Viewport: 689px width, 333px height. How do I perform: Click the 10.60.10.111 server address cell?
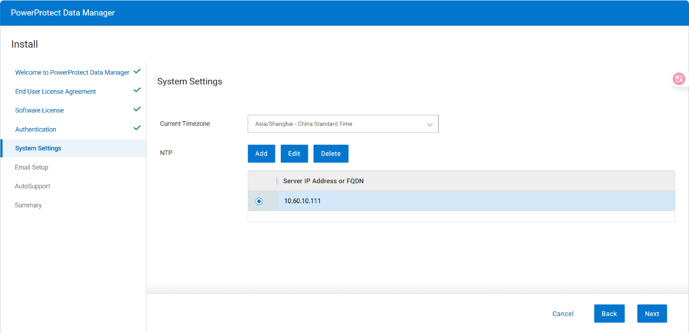click(x=475, y=201)
